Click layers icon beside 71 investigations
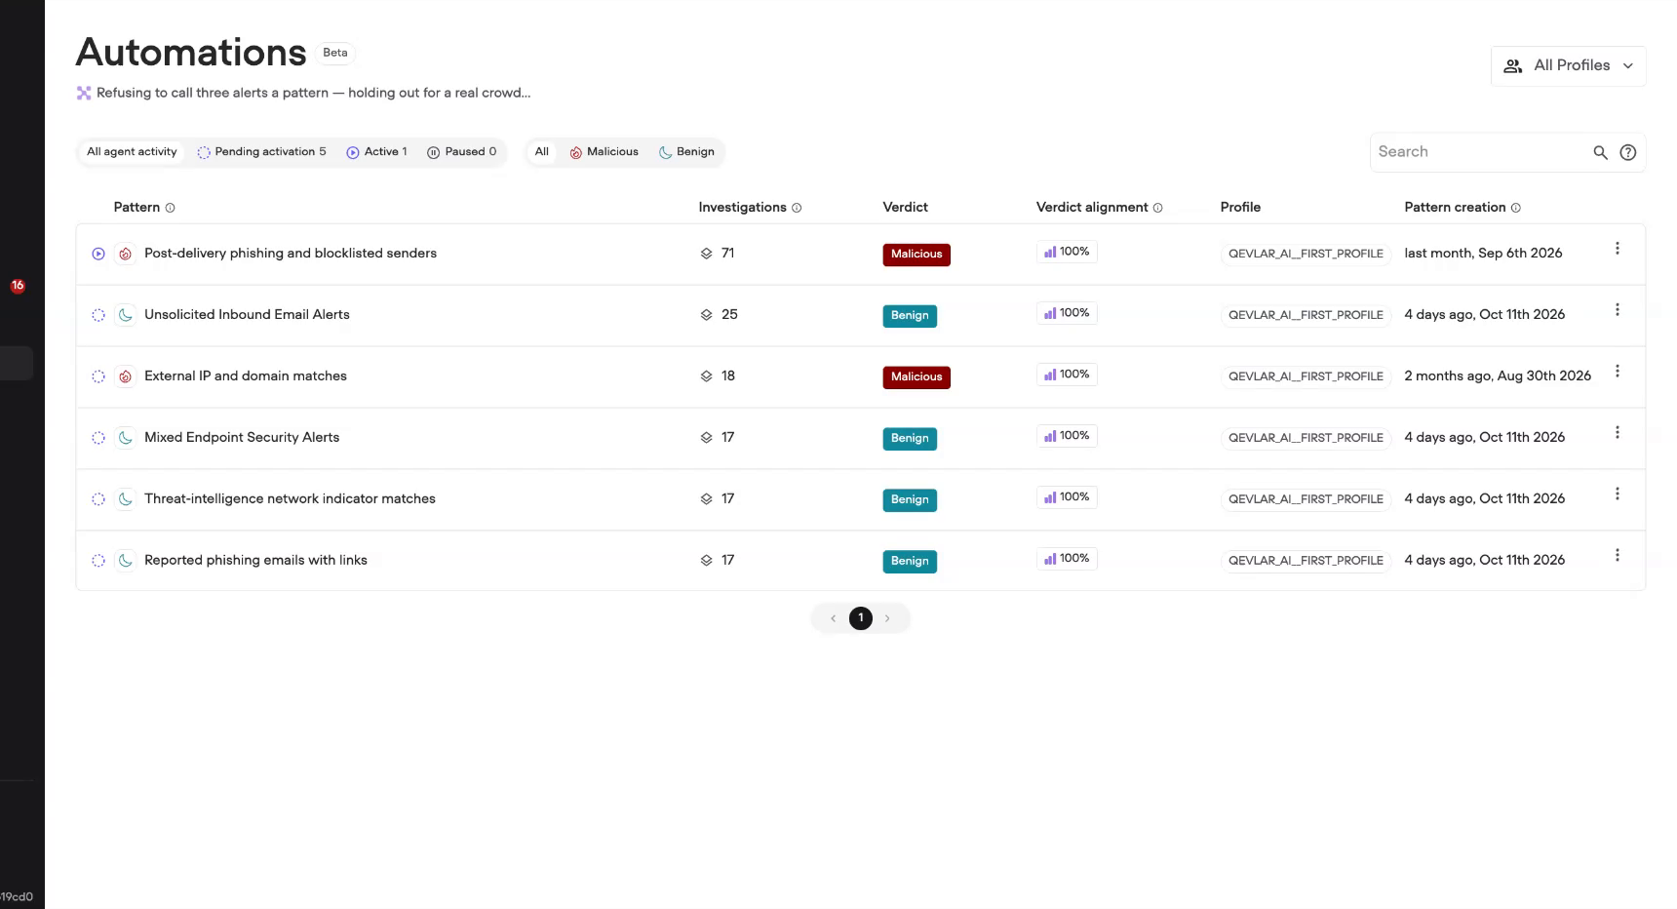Image resolution: width=1677 pixels, height=909 pixels. click(706, 254)
